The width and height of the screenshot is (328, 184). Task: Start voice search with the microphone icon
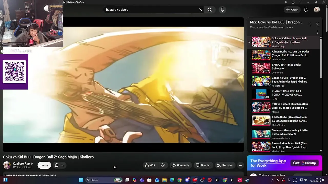point(222,10)
